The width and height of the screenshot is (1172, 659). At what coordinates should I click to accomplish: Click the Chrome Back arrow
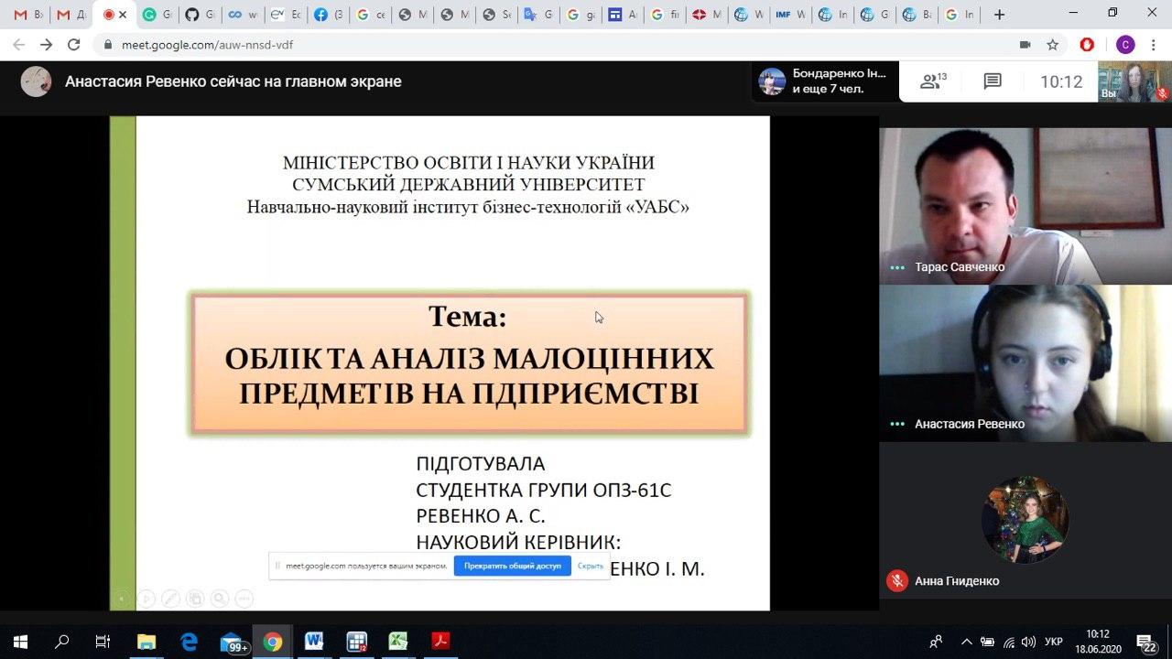pyautogui.click(x=19, y=44)
